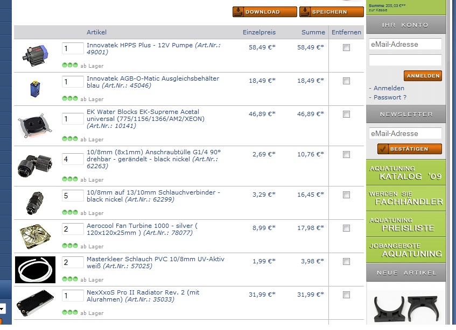Open Jobangebote Aquatuning banner
456x330 pixels.
pos(406,250)
